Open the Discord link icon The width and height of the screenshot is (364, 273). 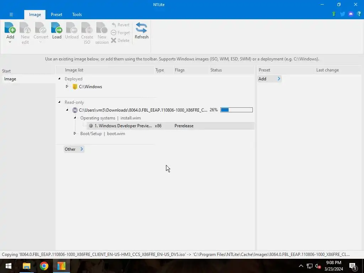(351, 14)
